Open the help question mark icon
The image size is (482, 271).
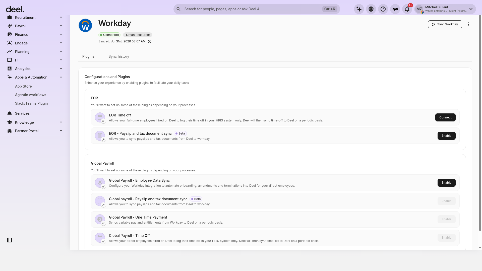383,9
